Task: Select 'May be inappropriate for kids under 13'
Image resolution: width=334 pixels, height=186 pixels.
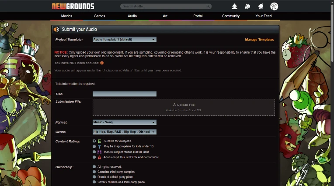Action: click(x=94, y=146)
